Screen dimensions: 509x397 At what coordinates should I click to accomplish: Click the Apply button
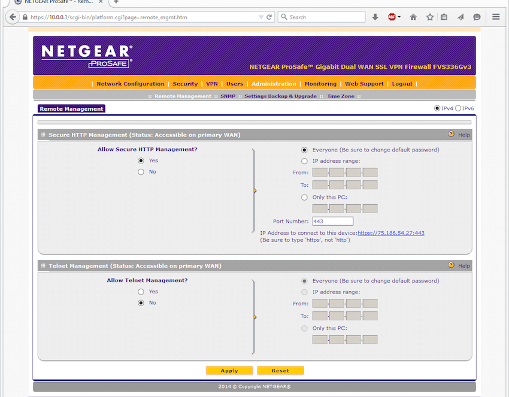(229, 371)
